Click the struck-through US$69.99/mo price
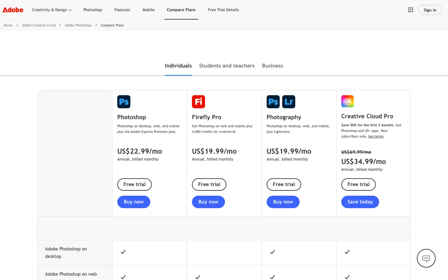Image resolution: width=448 pixels, height=280 pixels. coord(356,152)
